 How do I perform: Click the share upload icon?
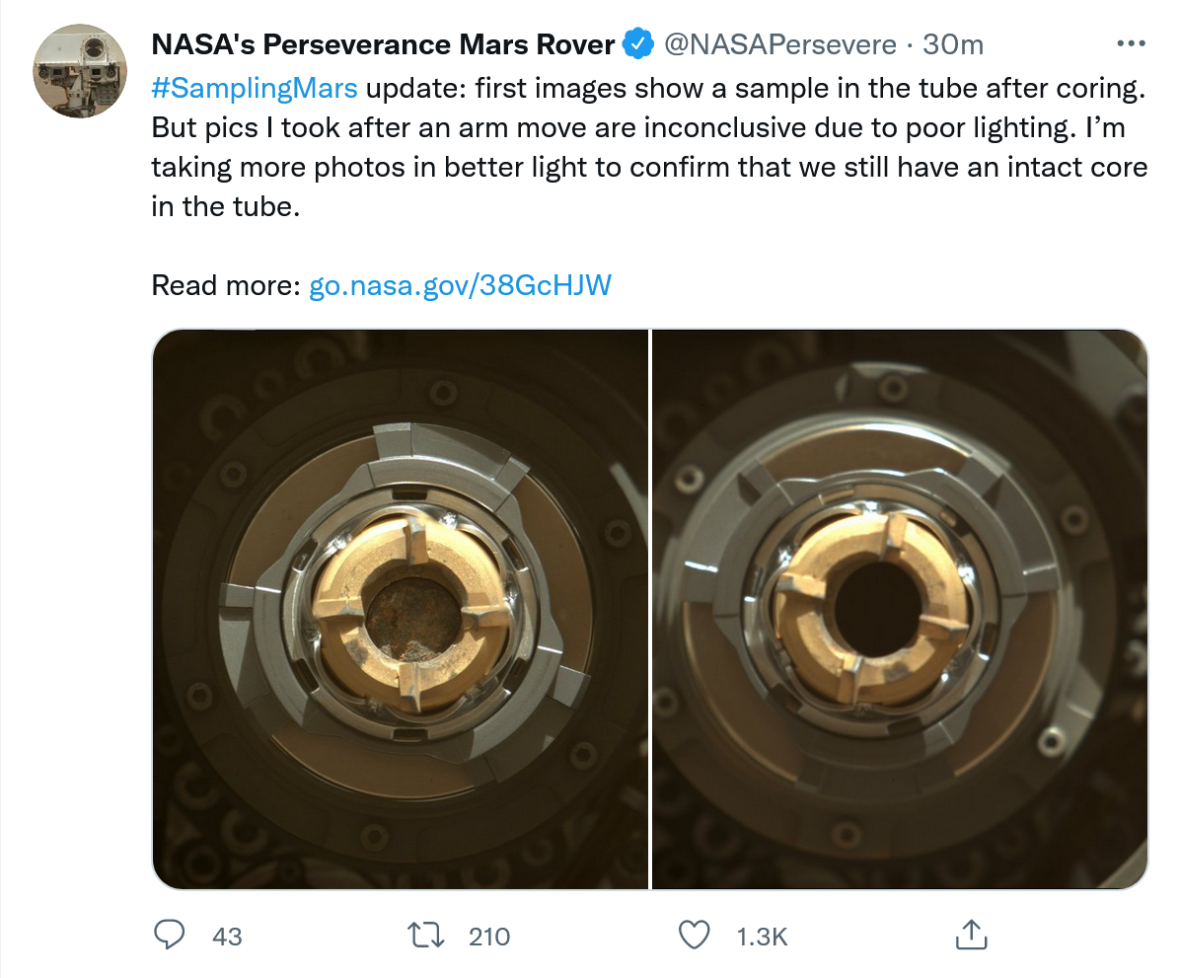click(x=969, y=935)
